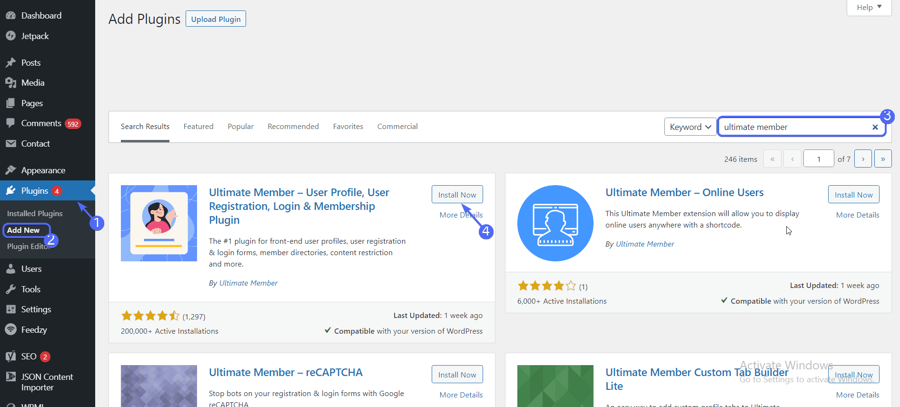
Task: Click '6,000+ Active Installations' text
Action: pos(562,301)
